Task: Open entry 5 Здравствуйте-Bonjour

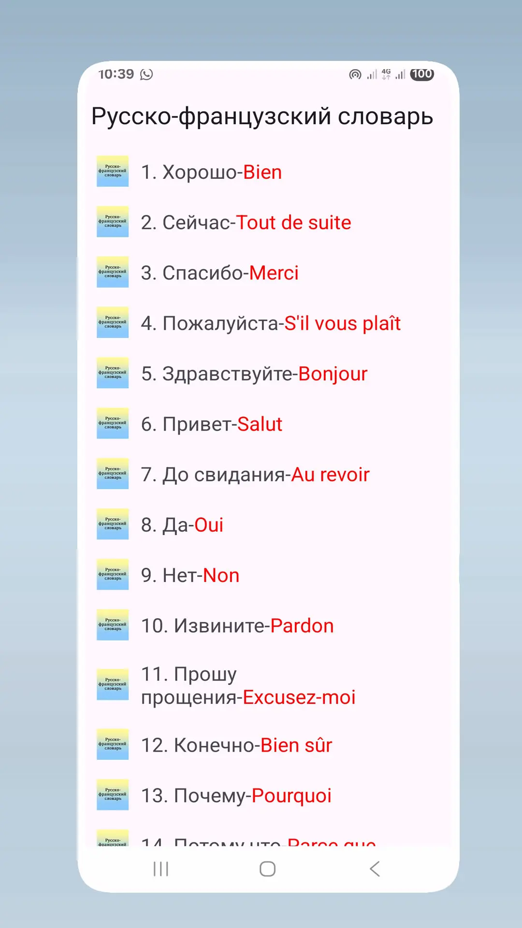Action: click(x=268, y=373)
